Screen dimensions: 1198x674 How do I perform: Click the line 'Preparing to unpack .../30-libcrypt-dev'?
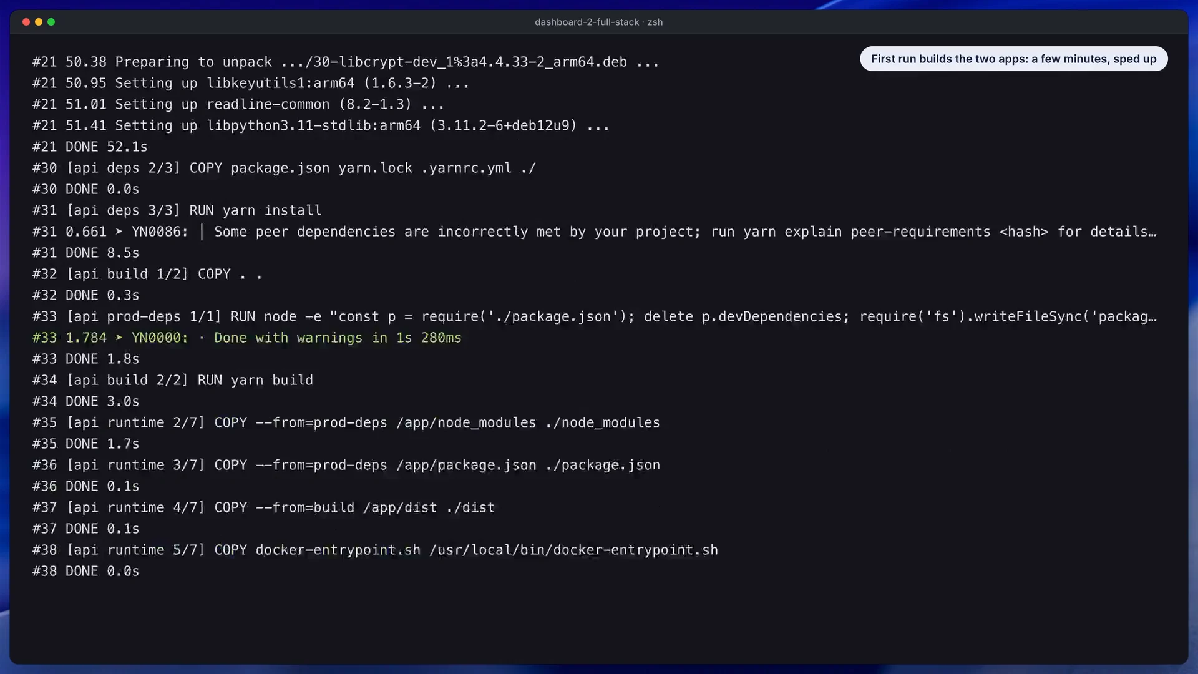[346, 62]
